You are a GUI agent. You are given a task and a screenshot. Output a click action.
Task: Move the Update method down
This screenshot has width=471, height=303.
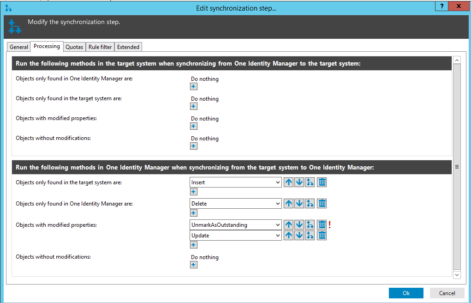[299, 235]
